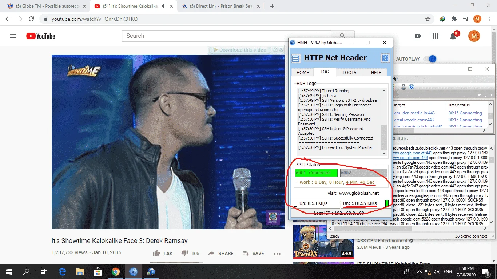This screenshot has height=279, width=497.
Task: Click the 6002 SSH status box
Action: tap(363, 173)
